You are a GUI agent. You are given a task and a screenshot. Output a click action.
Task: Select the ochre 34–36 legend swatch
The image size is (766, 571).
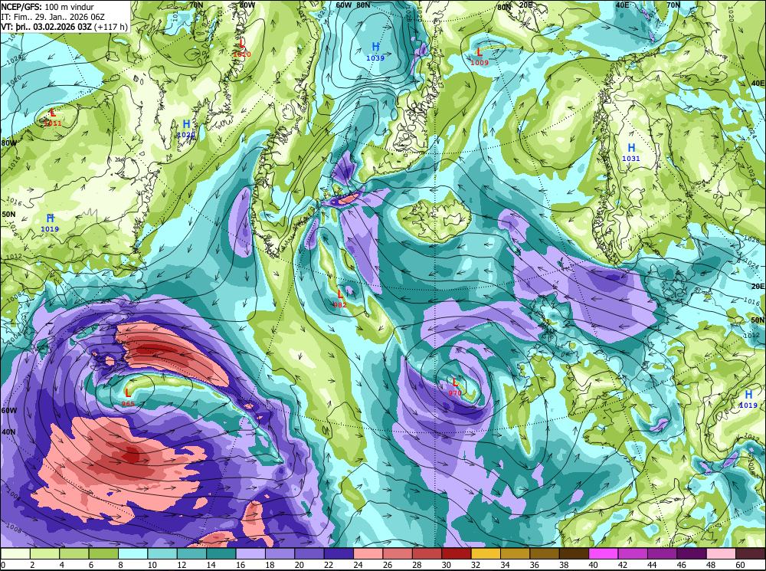click(515, 553)
